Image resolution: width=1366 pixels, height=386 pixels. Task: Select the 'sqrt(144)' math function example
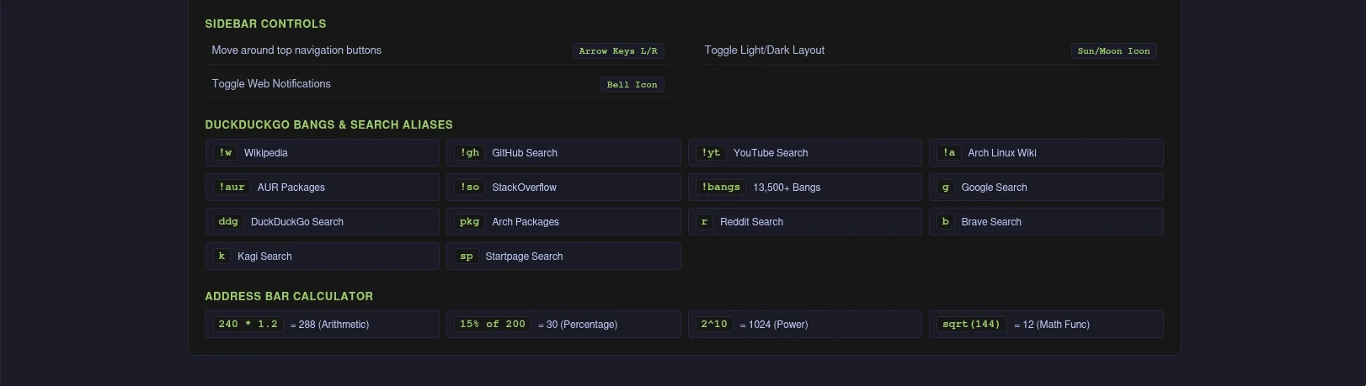[x=1046, y=324]
